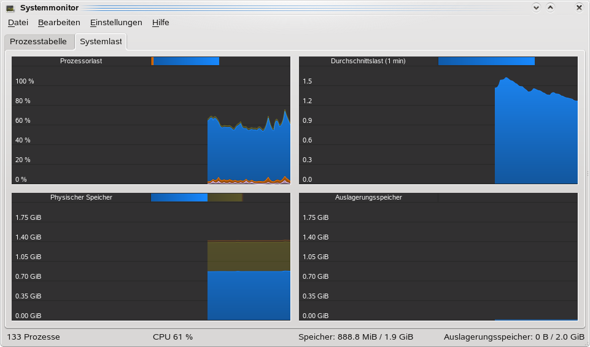Click the '1.5' load axis label

[x=308, y=81]
